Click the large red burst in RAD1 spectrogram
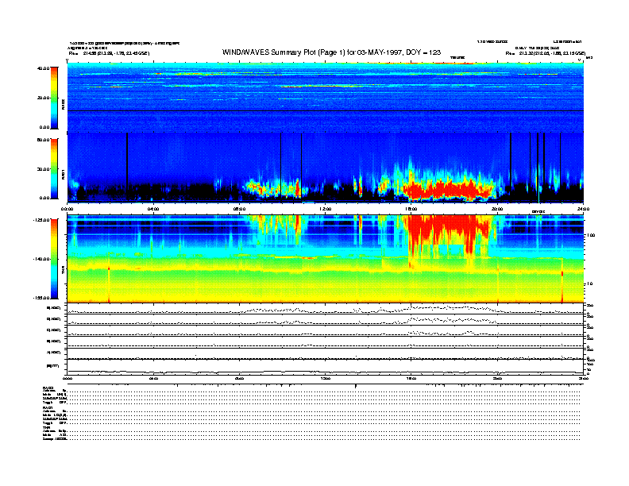 click(449, 188)
